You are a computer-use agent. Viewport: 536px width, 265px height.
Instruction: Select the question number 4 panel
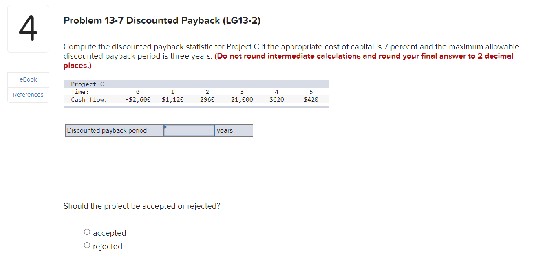(x=28, y=28)
